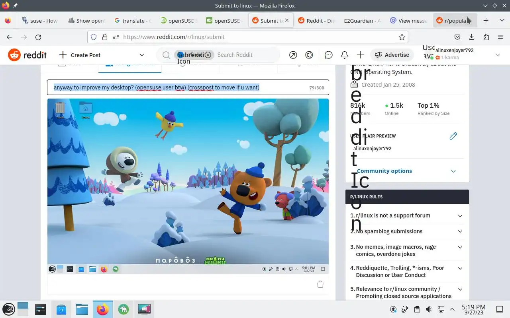
Task: Switch to the Show open tab
Action: click(x=86, y=20)
